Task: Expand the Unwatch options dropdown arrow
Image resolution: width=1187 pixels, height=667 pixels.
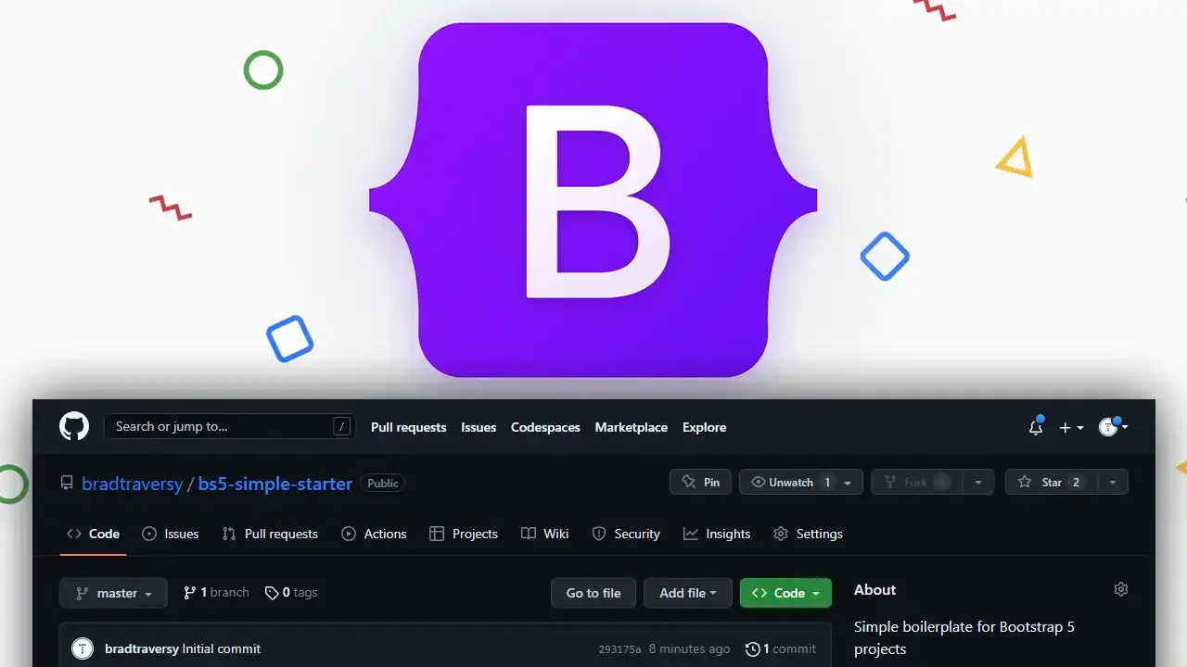Action: tap(848, 483)
